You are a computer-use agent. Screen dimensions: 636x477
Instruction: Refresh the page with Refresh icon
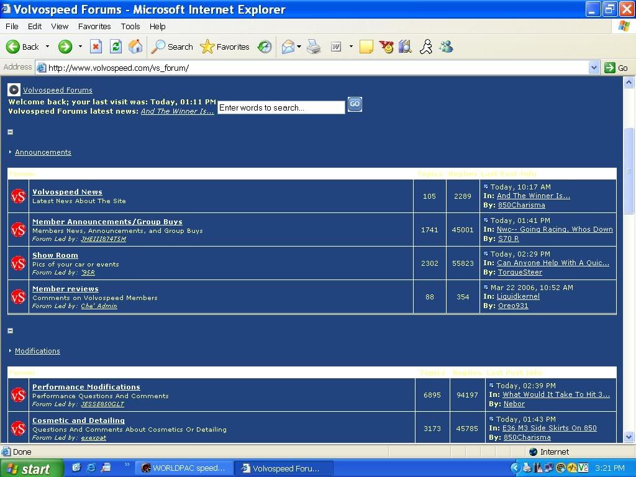click(116, 47)
